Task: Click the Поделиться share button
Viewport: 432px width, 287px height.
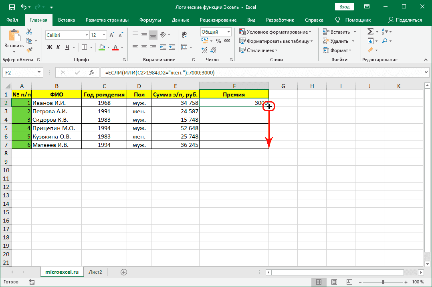Action: (x=405, y=20)
